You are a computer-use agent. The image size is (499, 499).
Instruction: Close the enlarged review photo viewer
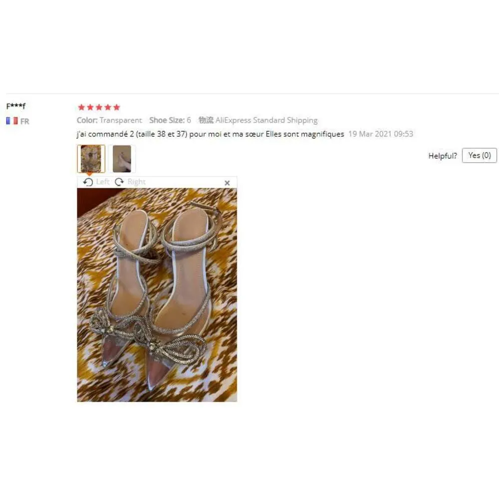[x=227, y=183]
